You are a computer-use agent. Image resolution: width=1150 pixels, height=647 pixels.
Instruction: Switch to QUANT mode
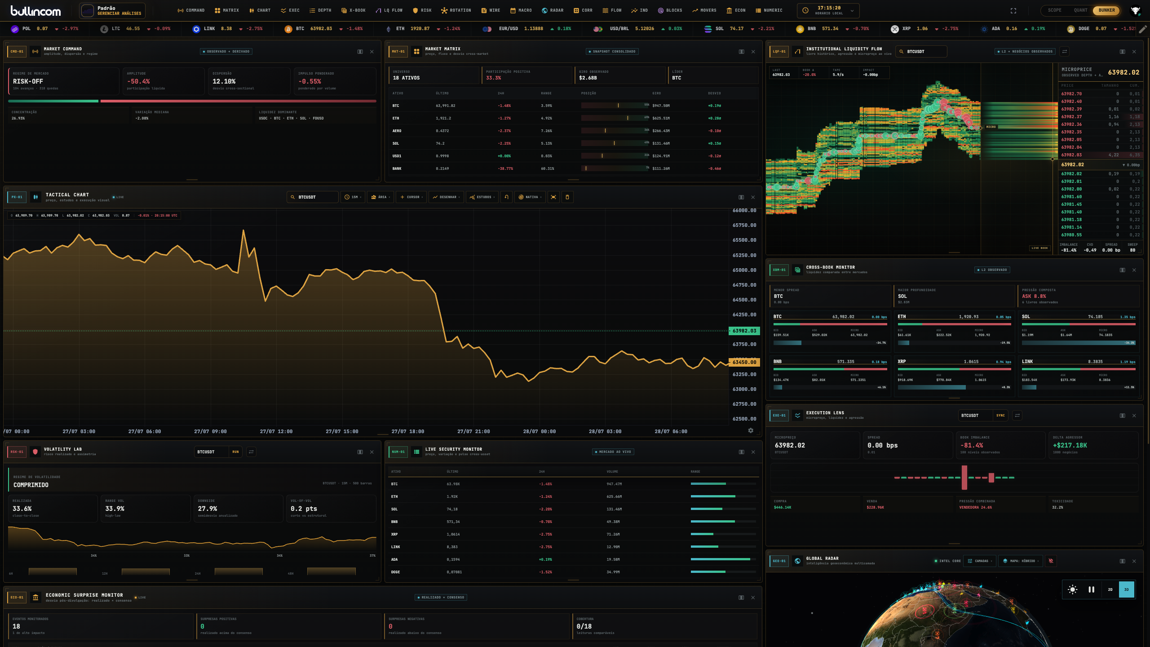[x=1080, y=10]
